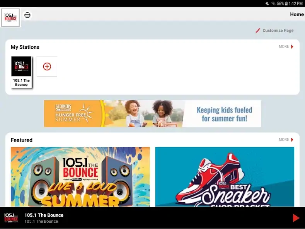Expand My Stations with MORE
The image size is (305, 229).
coord(286,46)
